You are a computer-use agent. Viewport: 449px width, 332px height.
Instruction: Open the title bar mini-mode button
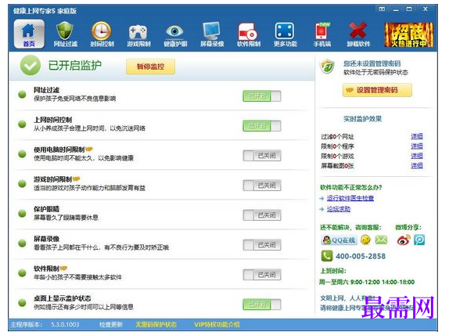tap(382, 9)
